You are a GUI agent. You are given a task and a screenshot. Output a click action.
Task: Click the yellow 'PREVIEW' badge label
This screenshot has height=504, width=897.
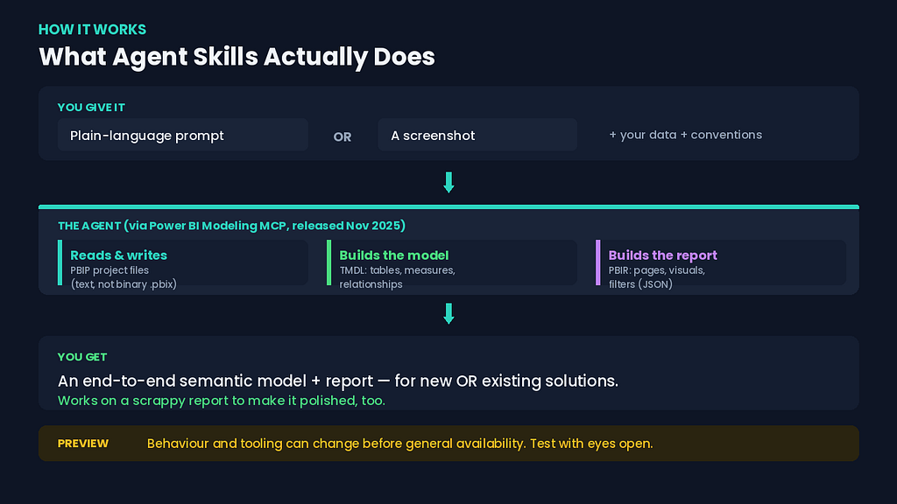point(83,444)
